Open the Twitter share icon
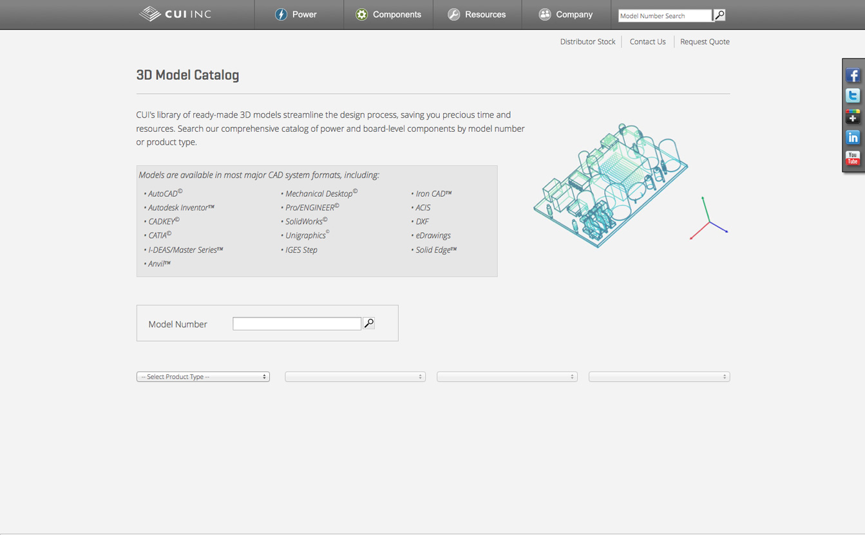865x535 pixels. click(x=853, y=96)
